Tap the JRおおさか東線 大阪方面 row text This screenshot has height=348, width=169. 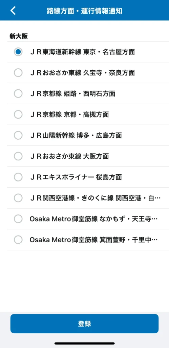[69, 156]
